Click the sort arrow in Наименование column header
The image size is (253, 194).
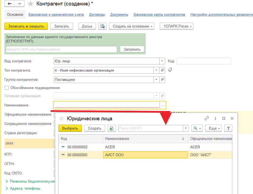point(183,138)
